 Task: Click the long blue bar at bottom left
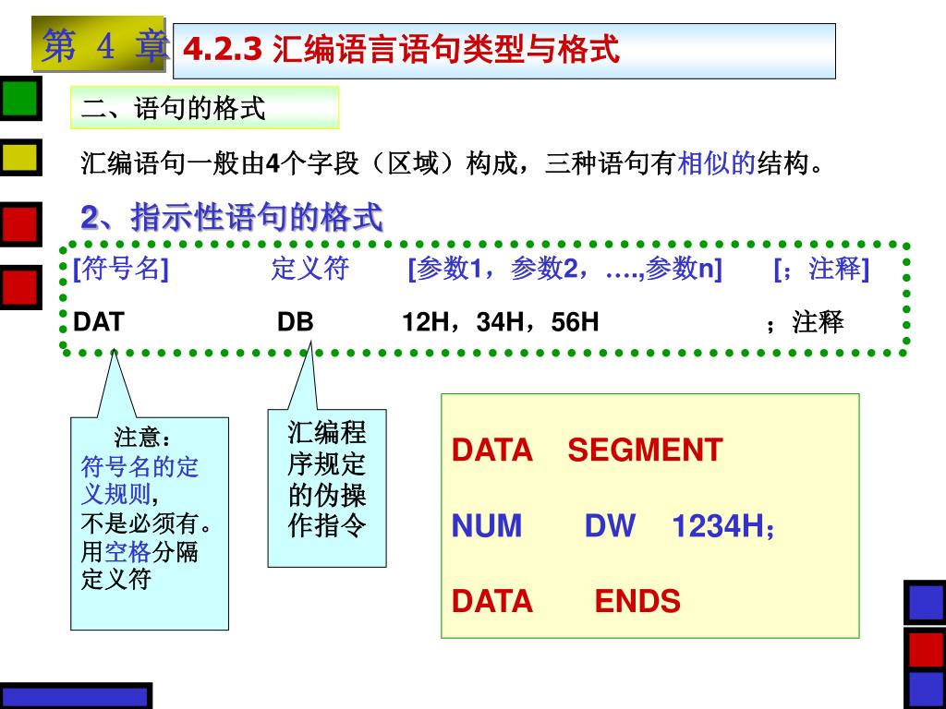76,696
